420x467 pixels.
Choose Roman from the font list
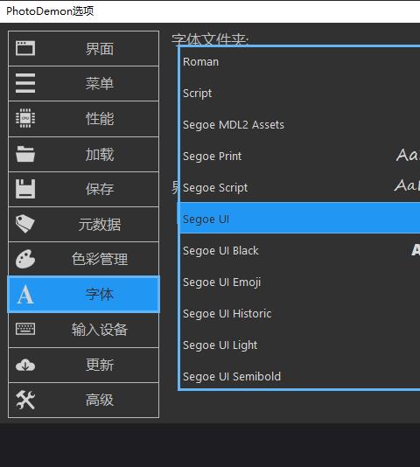(299, 61)
